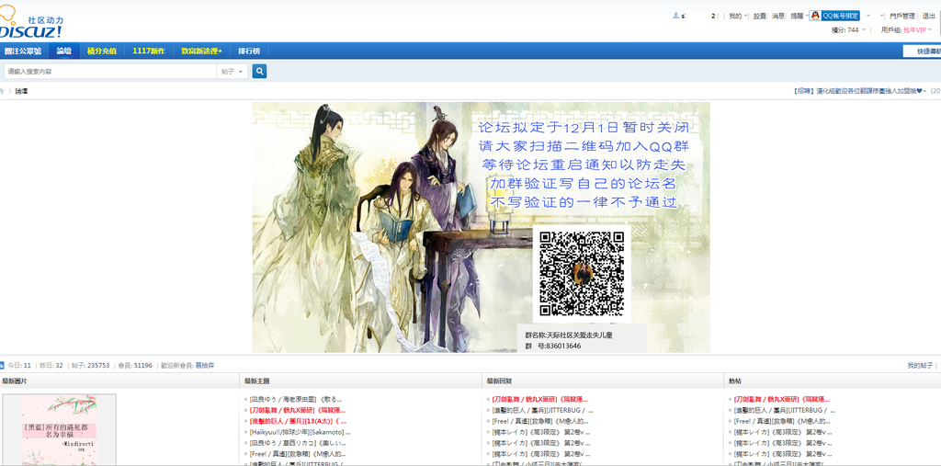The height and width of the screenshot is (466, 941).
Task: Open 門戶管理 link
Action: tap(902, 17)
